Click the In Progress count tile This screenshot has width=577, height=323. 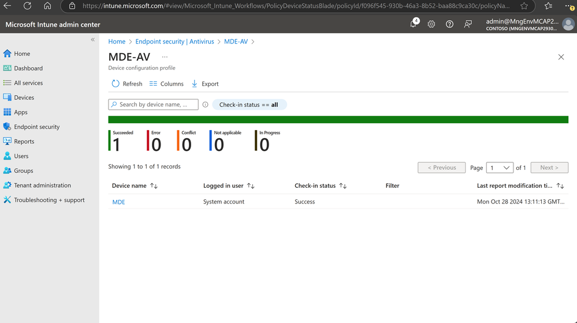click(267, 140)
